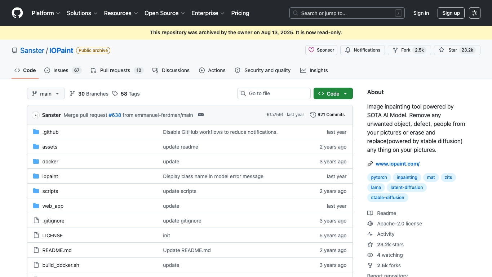Click the Sign up button
This screenshot has width=492, height=277.
pyautogui.click(x=451, y=13)
